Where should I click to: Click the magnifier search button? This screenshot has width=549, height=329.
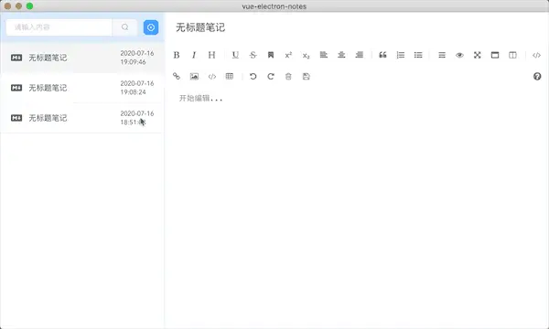click(x=124, y=27)
